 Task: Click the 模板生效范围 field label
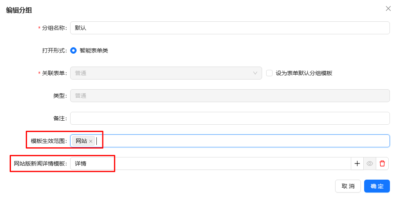click(x=49, y=141)
